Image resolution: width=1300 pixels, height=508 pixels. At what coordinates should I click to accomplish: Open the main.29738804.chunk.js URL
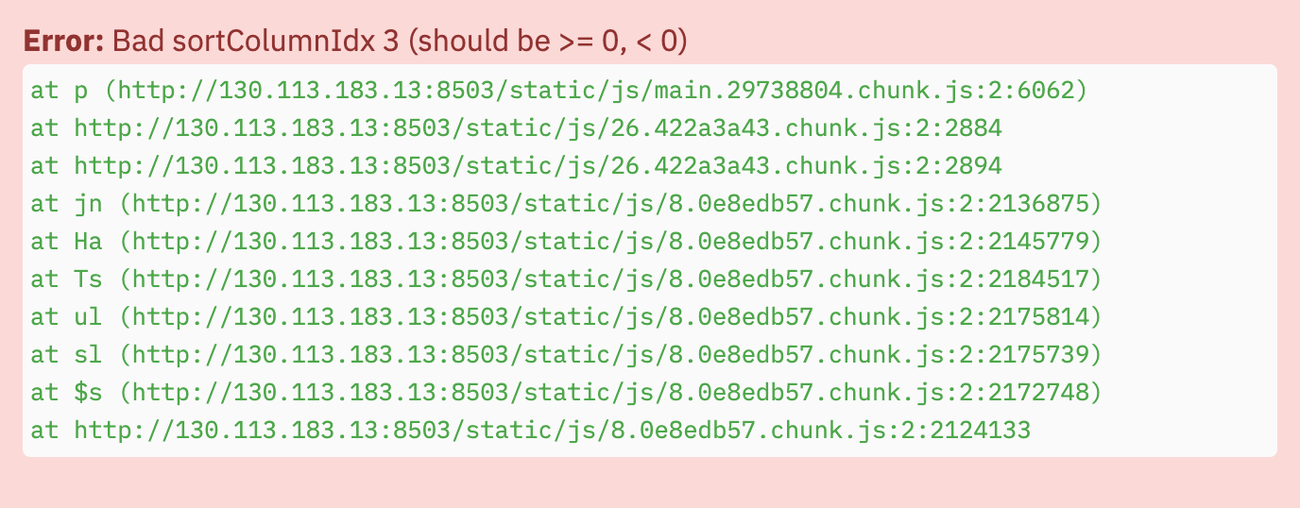tap(595, 92)
